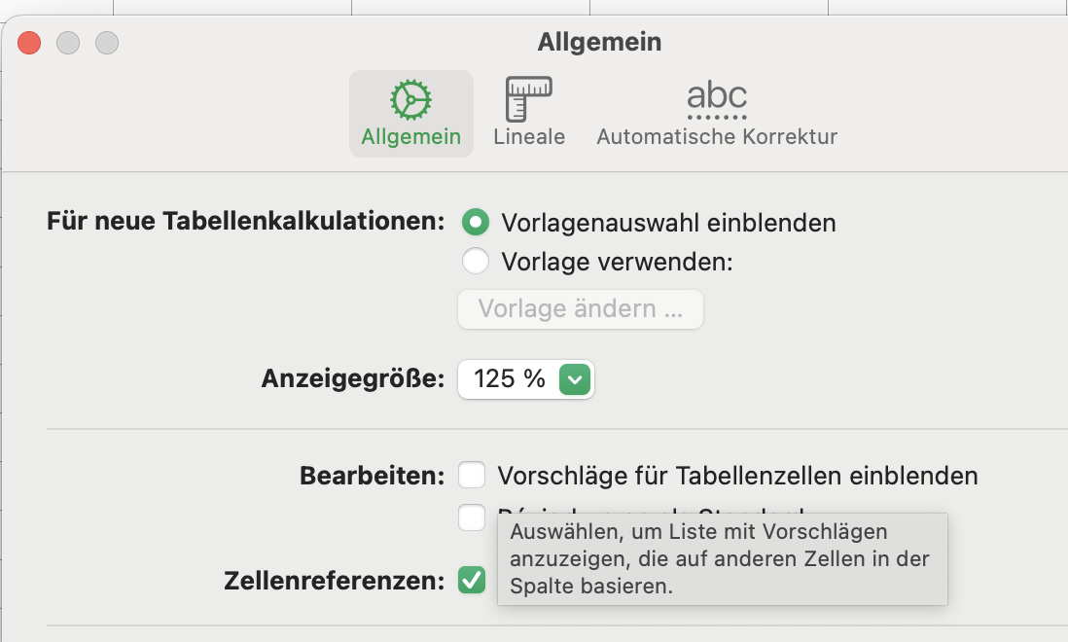Click the Allgemein gear icon
Viewport: 1068px width, 642px height.
pyautogui.click(x=410, y=99)
